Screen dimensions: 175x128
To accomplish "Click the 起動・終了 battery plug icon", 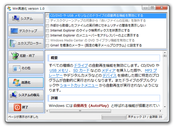I will [x=15, y=56].
